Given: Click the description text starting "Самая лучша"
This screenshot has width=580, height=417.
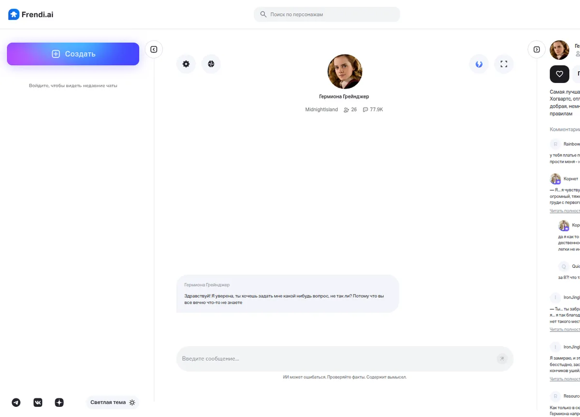Looking at the screenshot, I should [565, 103].
